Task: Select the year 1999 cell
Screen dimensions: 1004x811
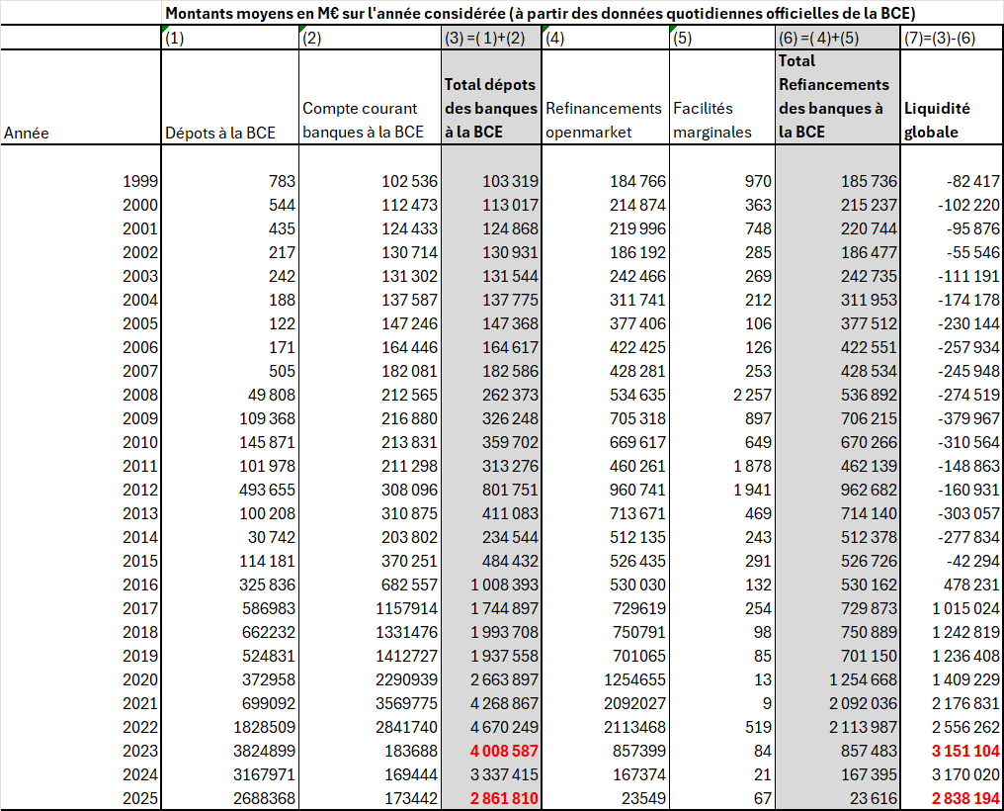Action: (x=139, y=181)
